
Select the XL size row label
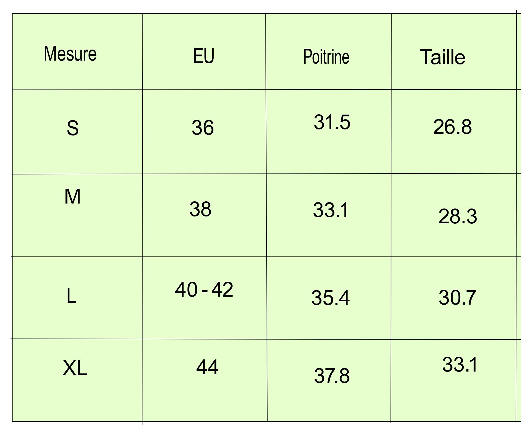point(75,368)
